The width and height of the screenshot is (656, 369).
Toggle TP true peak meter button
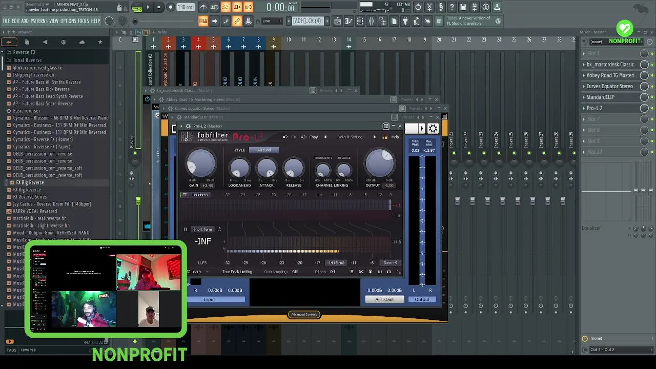click(186, 195)
